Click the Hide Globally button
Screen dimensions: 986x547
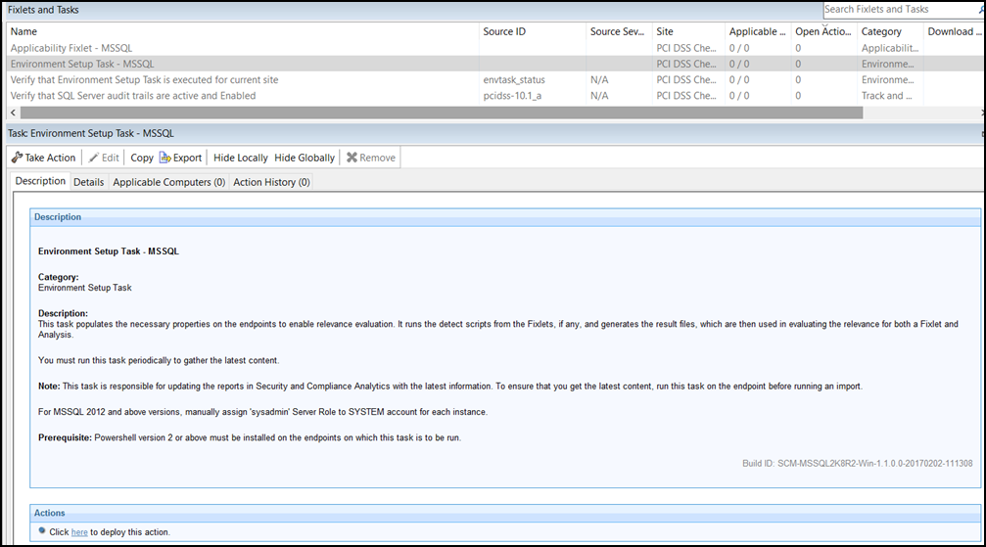coord(305,158)
